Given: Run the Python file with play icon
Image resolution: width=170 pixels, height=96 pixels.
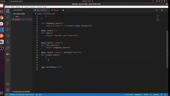Looking at the screenshot, I should [x=157, y=10].
